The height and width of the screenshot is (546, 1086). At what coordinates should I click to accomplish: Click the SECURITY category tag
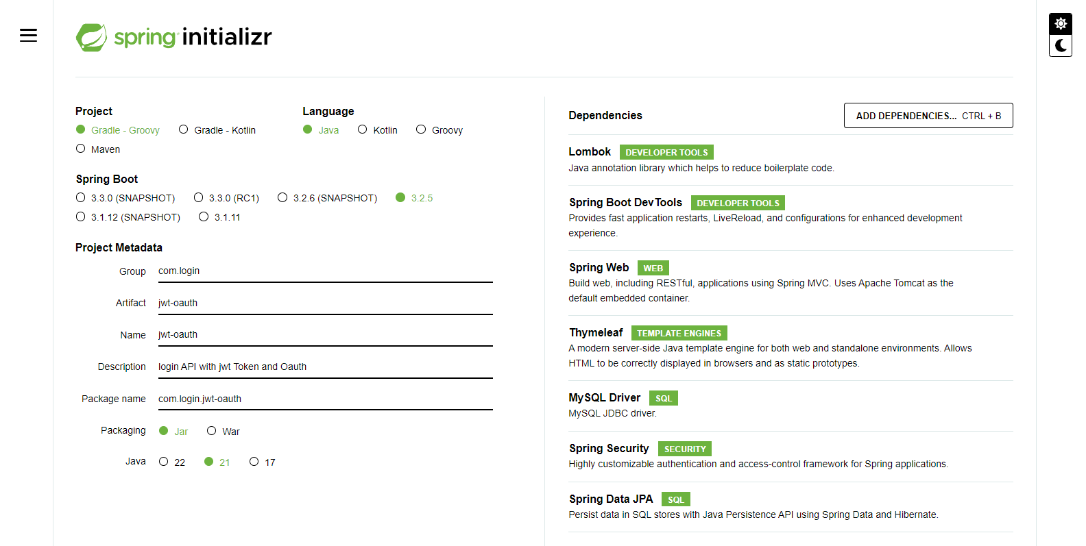pos(684,449)
